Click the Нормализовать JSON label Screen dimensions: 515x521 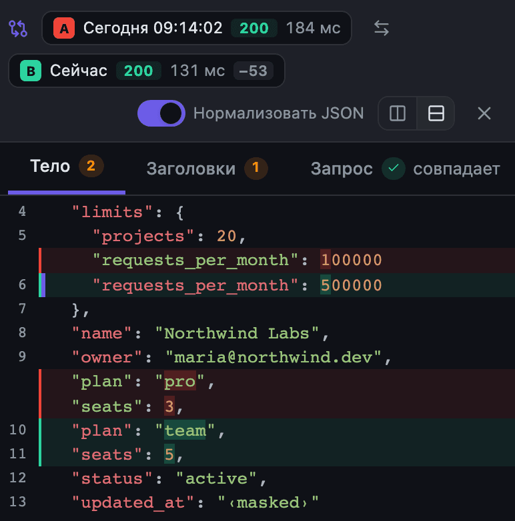pos(279,113)
